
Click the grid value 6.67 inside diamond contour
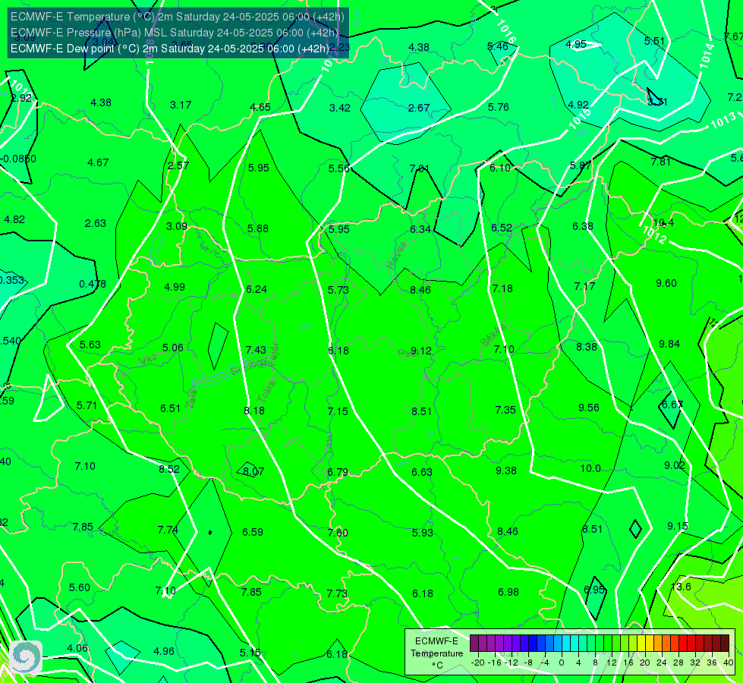pyautogui.click(x=672, y=404)
